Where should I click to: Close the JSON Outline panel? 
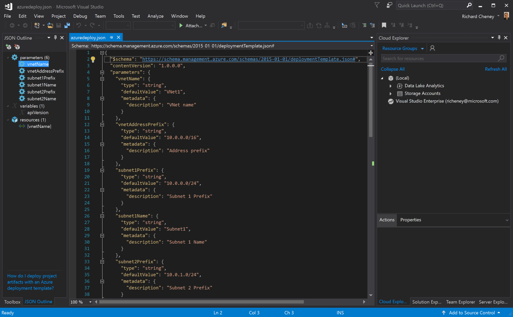(62, 38)
